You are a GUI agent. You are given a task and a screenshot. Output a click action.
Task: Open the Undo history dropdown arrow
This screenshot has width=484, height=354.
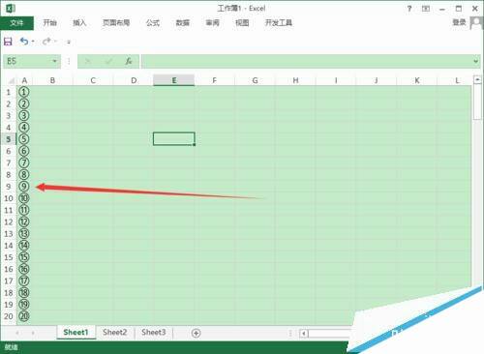click(33, 42)
